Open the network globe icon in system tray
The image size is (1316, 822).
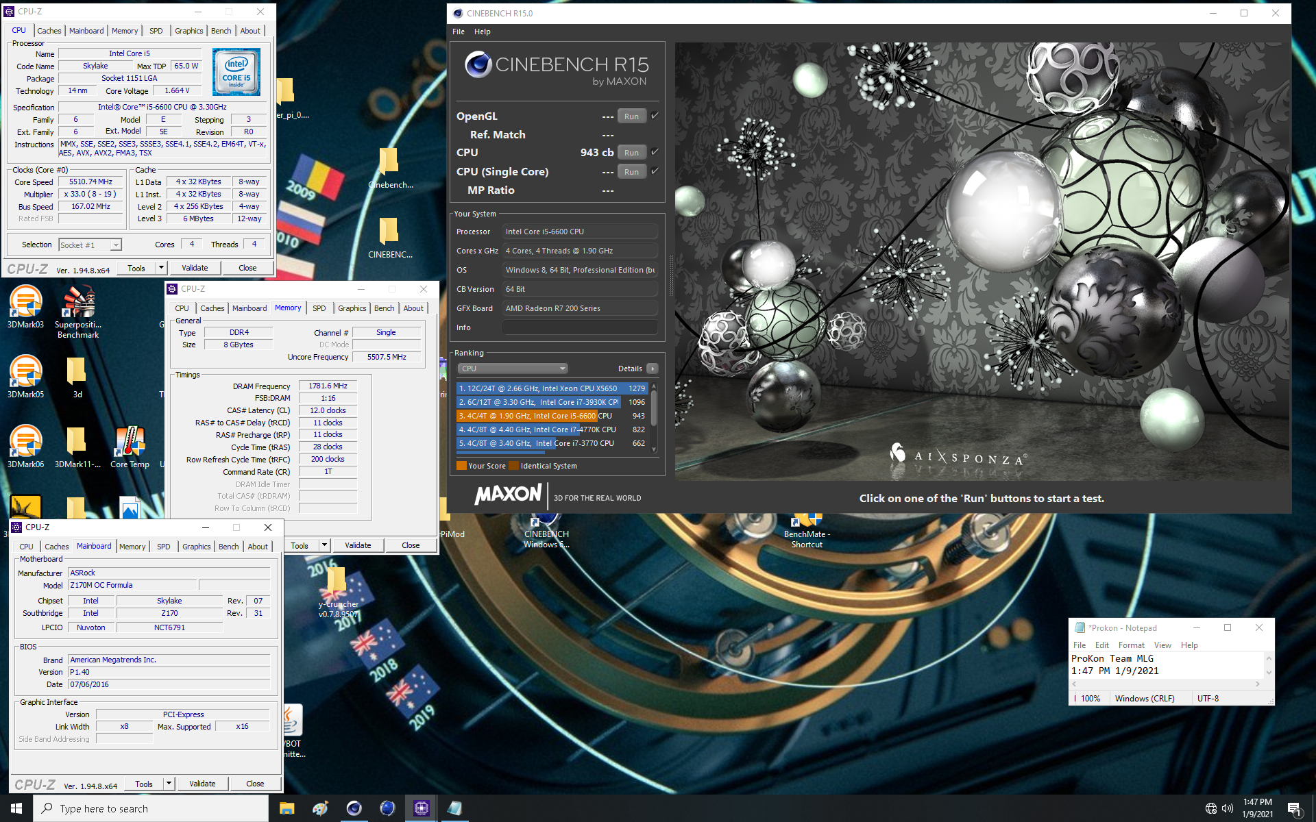coord(1210,808)
